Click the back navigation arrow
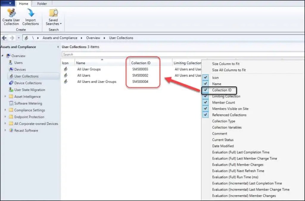Image resolution: width=305 pixels, height=201 pixels. pyautogui.click(x=4, y=38)
